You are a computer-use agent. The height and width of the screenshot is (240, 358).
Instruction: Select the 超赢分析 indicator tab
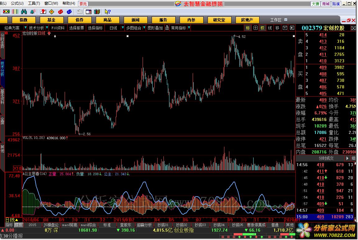[144, 225]
